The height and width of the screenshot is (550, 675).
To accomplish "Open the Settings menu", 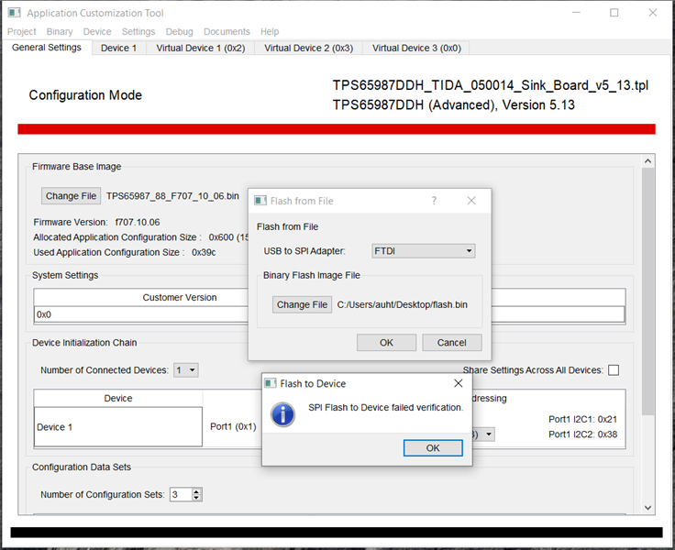I will pyautogui.click(x=138, y=32).
